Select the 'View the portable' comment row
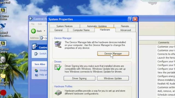Viewport: 175px width, 98px height. coord(166,73)
